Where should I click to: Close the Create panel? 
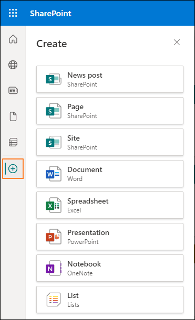tap(177, 42)
